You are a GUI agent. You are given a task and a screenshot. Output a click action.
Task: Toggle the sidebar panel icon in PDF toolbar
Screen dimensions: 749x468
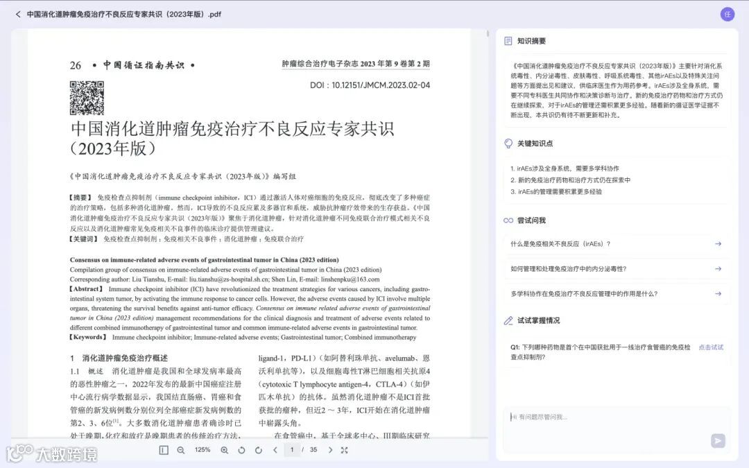164,450
